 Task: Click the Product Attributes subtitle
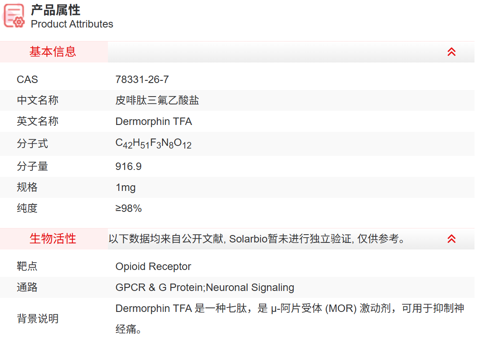tap(72, 24)
